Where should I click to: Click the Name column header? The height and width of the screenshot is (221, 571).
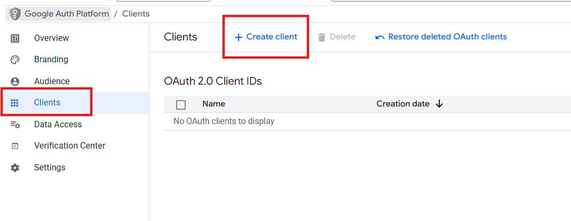tap(214, 104)
